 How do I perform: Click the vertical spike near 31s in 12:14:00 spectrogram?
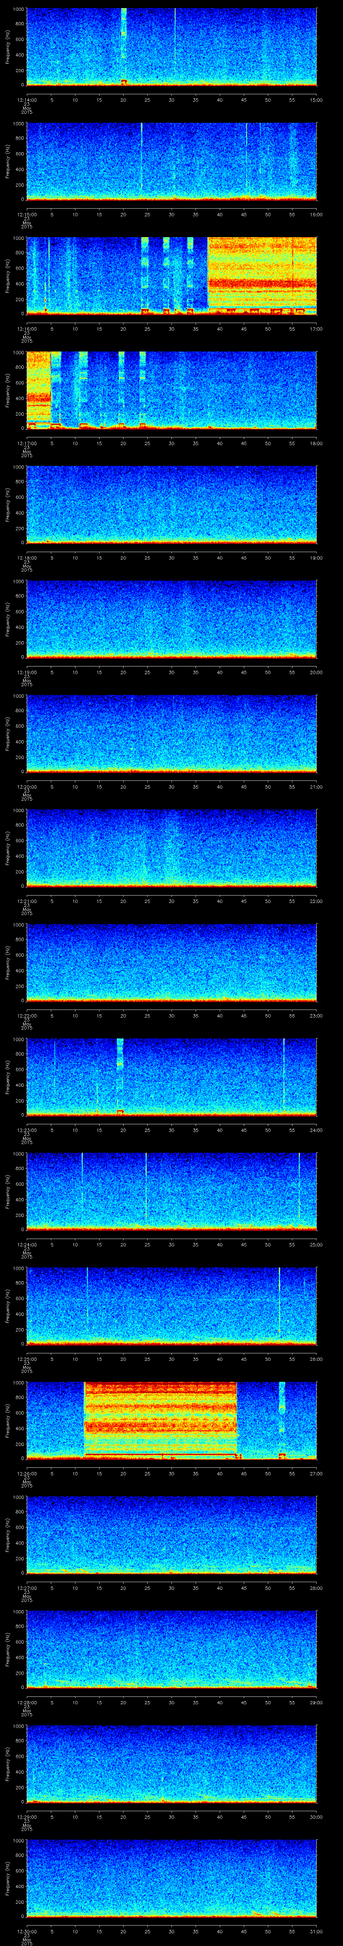coord(174,42)
